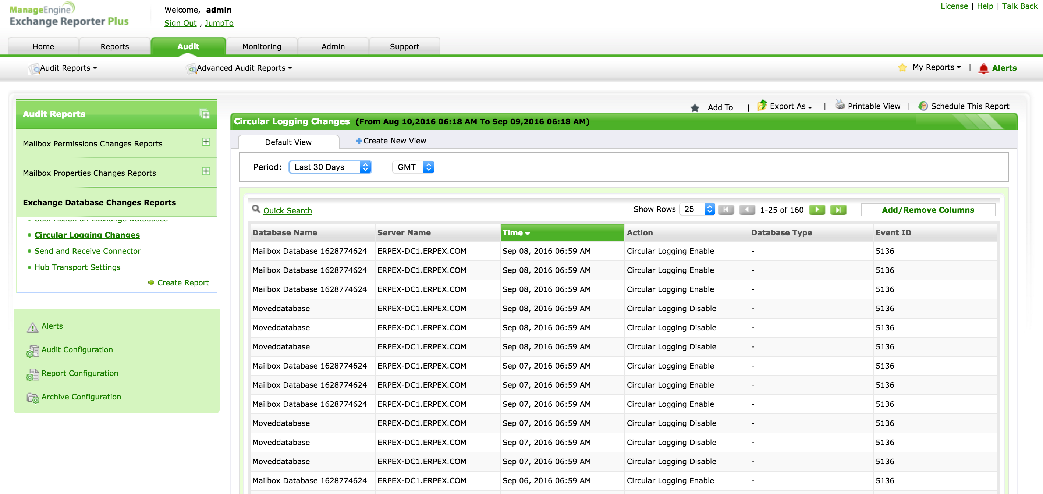The width and height of the screenshot is (1043, 494).
Task: Open the Send and Receive Connector report
Action: click(x=88, y=251)
